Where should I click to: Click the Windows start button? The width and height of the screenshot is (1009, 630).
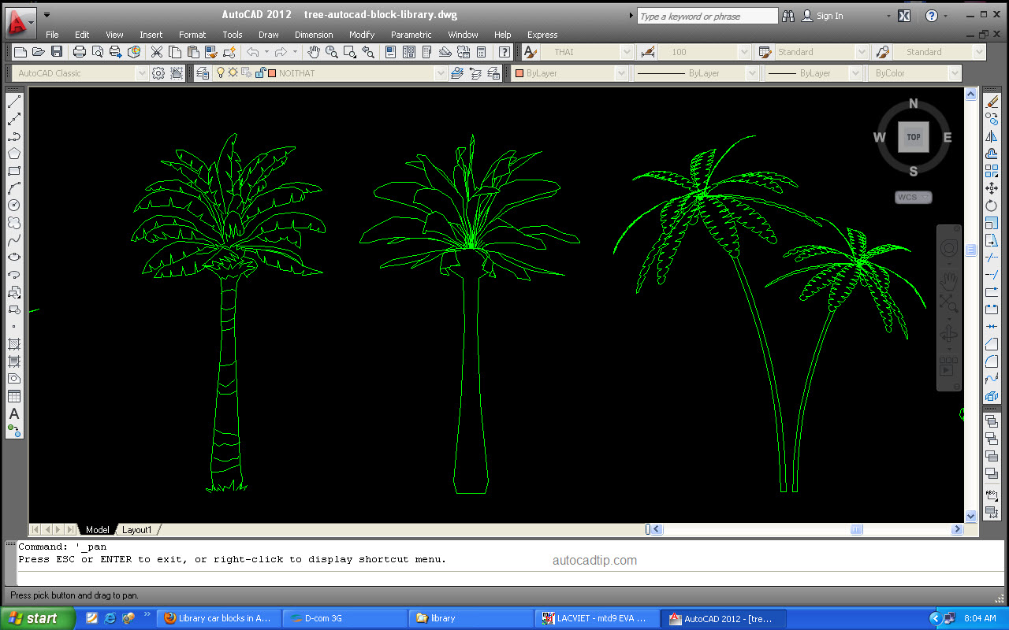38,618
